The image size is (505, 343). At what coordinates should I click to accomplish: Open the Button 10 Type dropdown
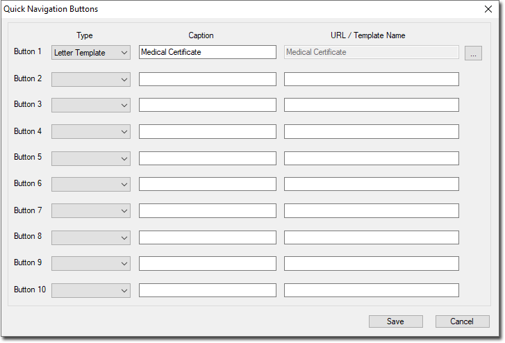coord(90,290)
